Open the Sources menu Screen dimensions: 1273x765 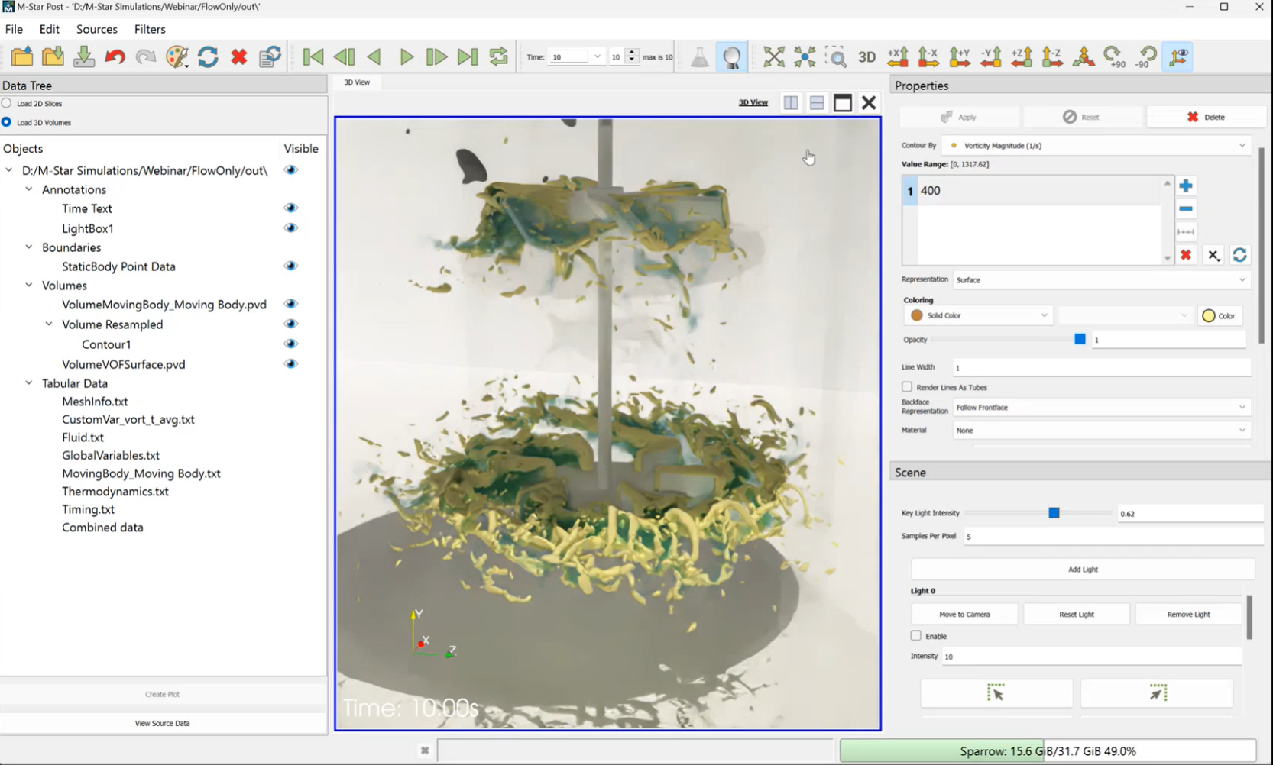[97, 29]
